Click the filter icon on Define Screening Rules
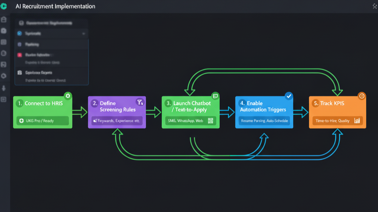The image size is (378, 212). tap(140, 102)
